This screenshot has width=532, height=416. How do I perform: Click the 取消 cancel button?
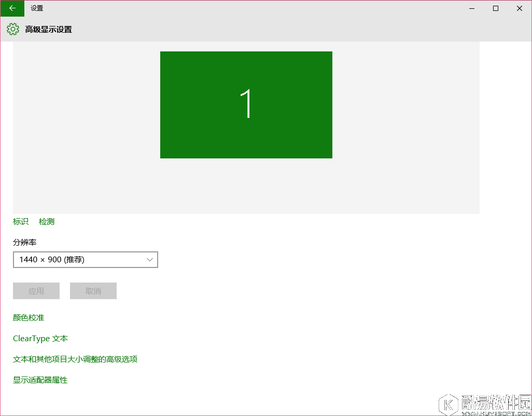[93, 291]
